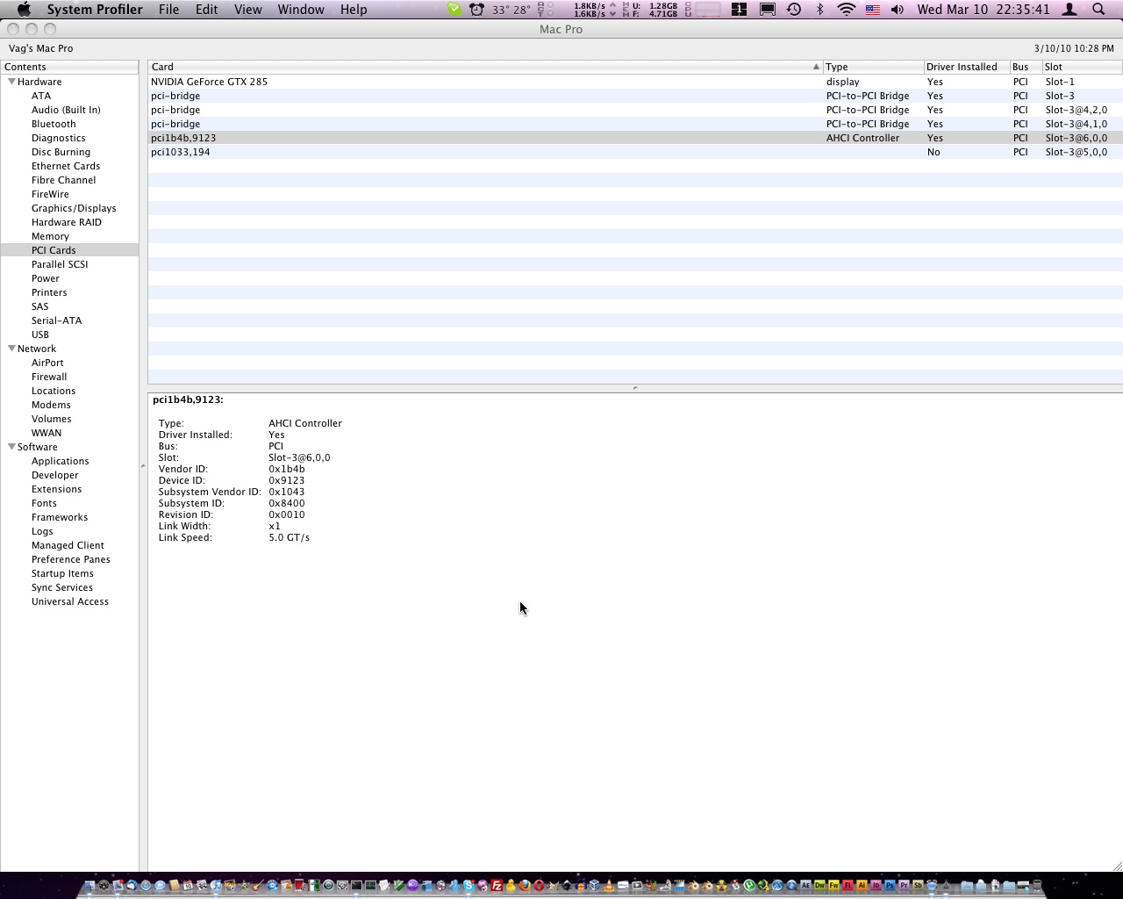Open Graphics/Displays in the sidebar

pos(74,208)
